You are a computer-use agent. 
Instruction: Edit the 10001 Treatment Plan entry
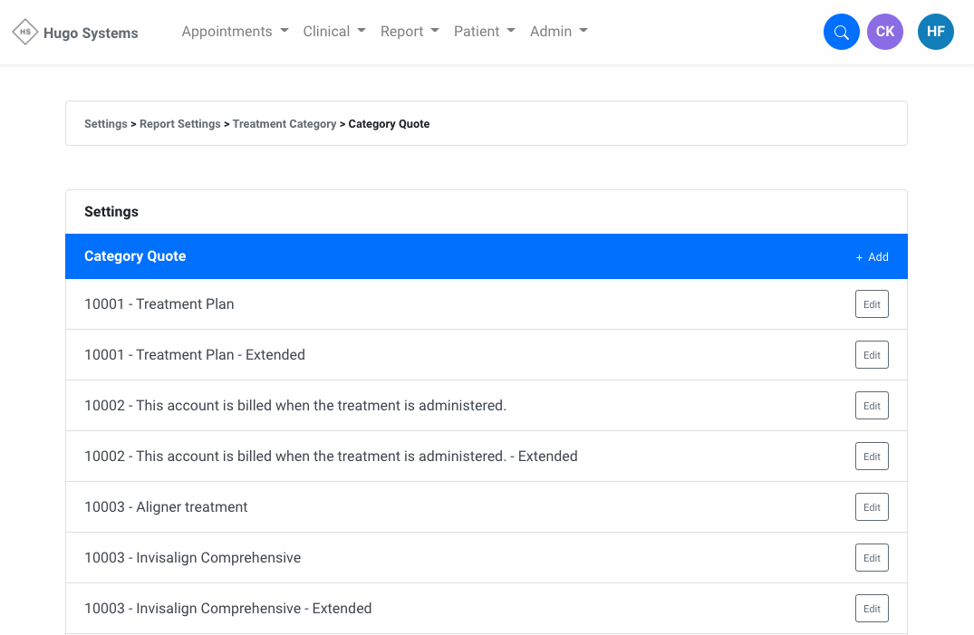[x=872, y=304]
